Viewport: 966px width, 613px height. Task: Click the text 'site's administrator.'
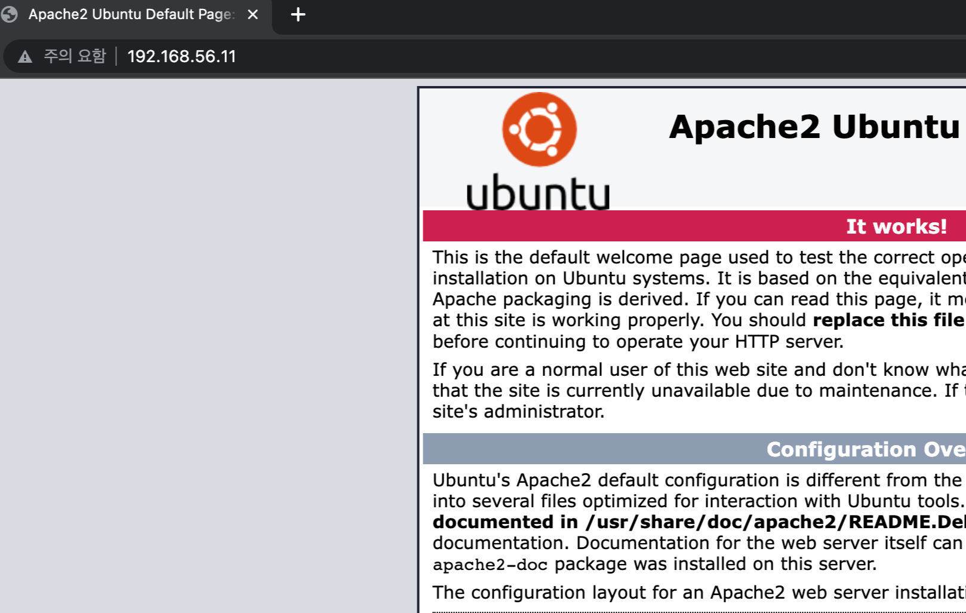pyautogui.click(x=518, y=412)
